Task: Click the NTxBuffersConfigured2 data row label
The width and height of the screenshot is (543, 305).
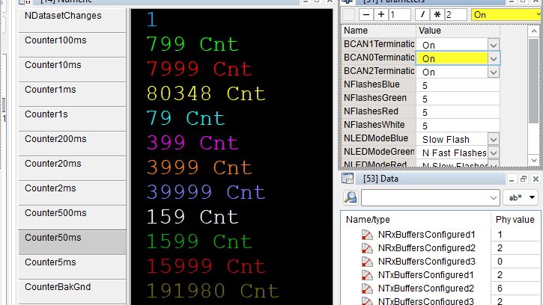Action: click(x=426, y=289)
